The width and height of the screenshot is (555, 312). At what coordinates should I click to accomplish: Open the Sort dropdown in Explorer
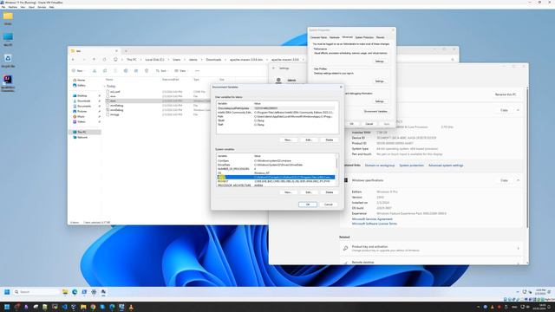(x=161, y=71)
